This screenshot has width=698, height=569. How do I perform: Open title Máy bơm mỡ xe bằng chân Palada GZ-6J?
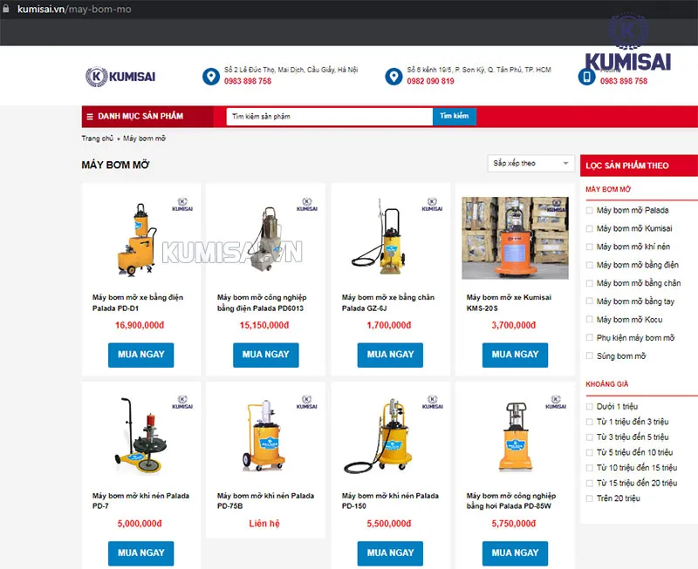click(388, 302)
